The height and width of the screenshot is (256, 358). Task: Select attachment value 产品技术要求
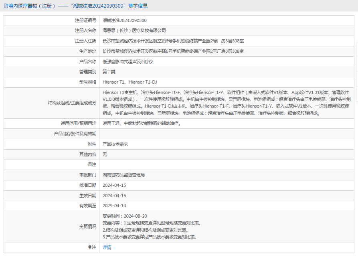pyautogui.click(x=115, y=144)
